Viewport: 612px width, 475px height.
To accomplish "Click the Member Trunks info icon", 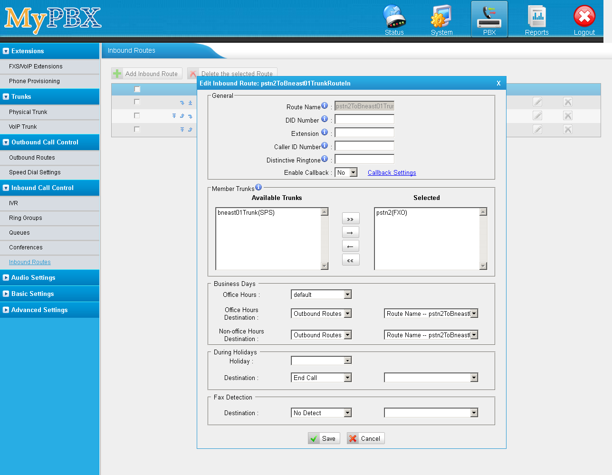I will click(x=258, y=187).
